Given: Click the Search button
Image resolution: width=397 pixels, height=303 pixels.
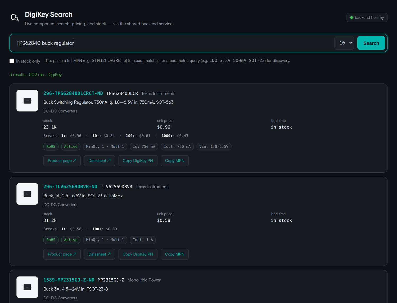Looking at the screenshot, I should (371, 43).
